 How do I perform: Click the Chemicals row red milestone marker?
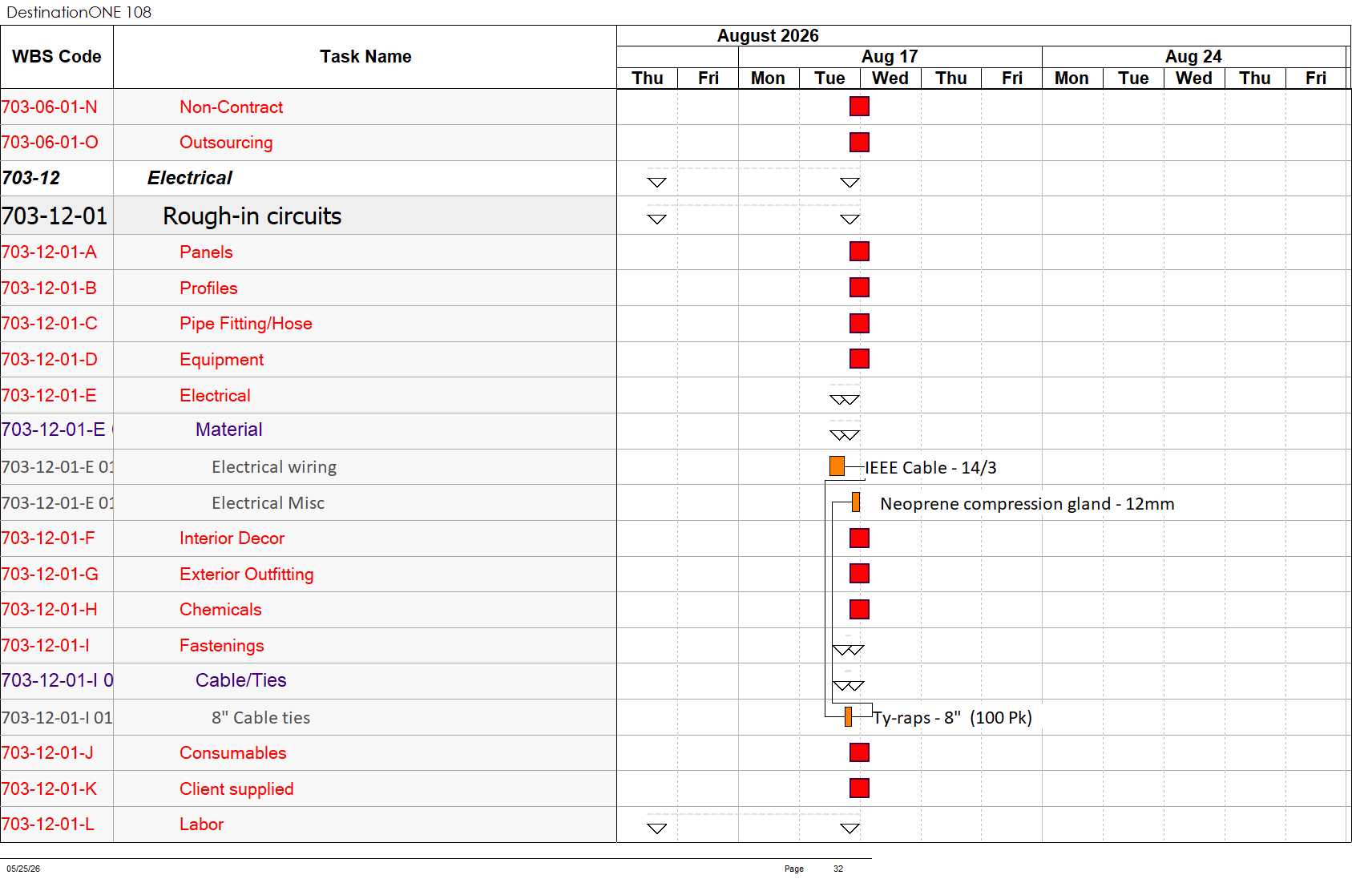859,610
